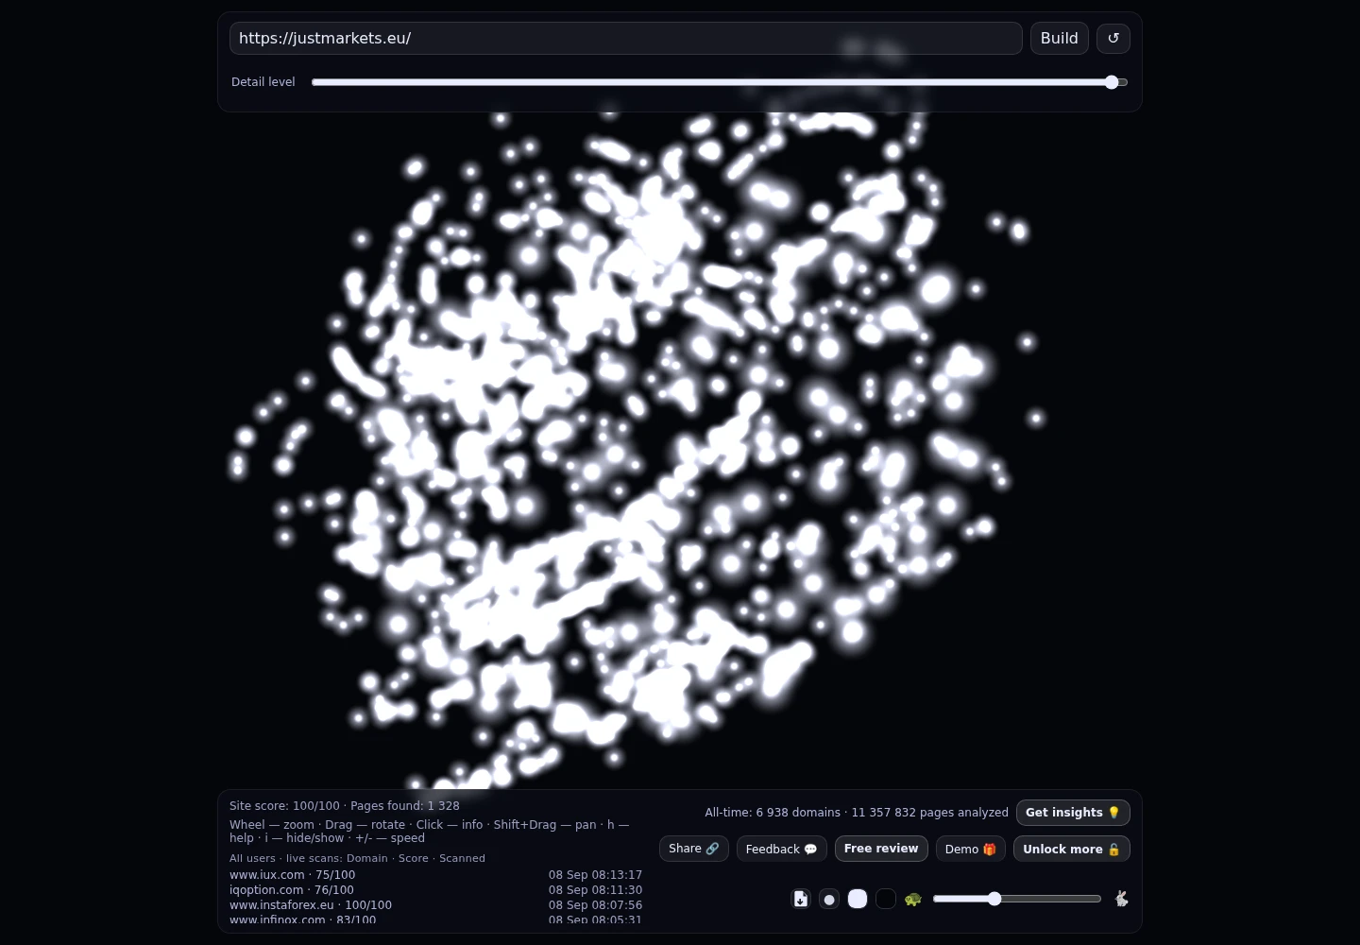Adjust the Detail level slider
The width and height of the screenshot is (1360, 945).
pos(720,82)
